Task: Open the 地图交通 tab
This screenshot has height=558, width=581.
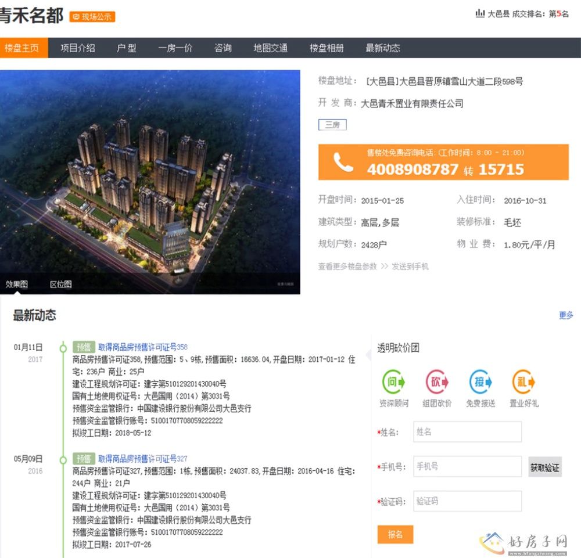Action: tap(271, 48)
